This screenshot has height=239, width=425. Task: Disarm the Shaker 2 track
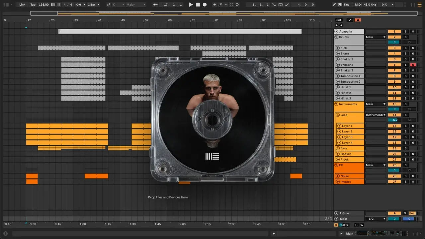[413, 65]
